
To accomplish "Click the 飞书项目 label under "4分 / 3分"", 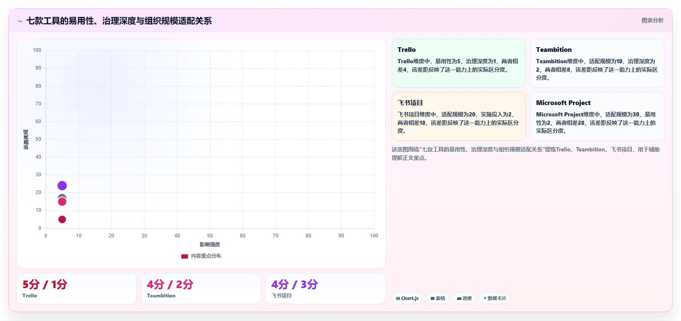I will pos(281,296).
